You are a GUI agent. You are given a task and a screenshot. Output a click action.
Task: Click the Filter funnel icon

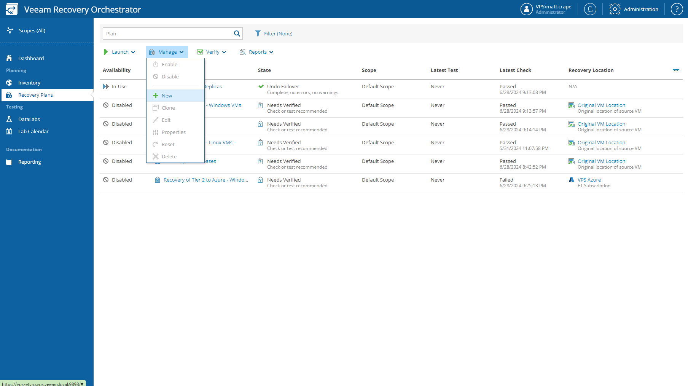pos(258,33)
